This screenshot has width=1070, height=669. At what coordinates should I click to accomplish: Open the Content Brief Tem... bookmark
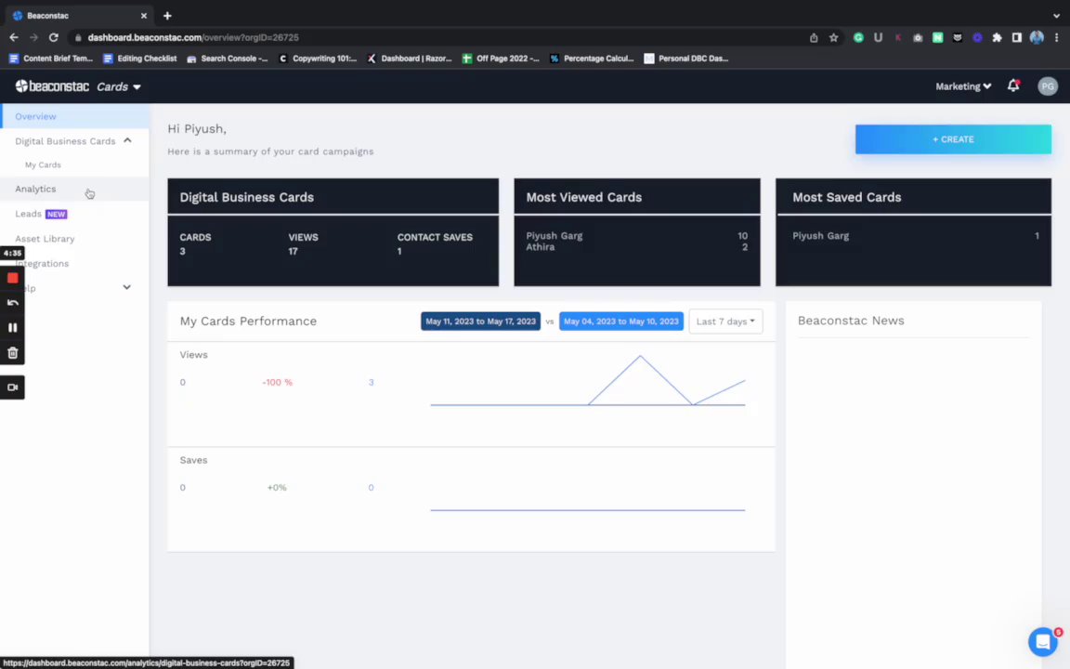50,59
